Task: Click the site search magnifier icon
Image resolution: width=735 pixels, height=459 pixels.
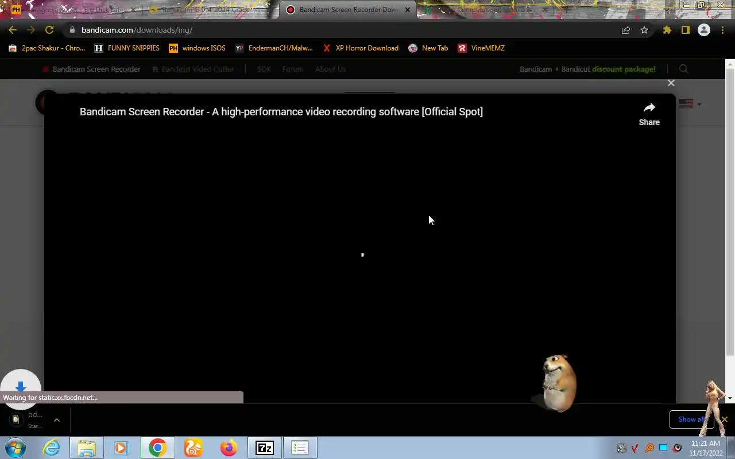Action: pos(683,69)
